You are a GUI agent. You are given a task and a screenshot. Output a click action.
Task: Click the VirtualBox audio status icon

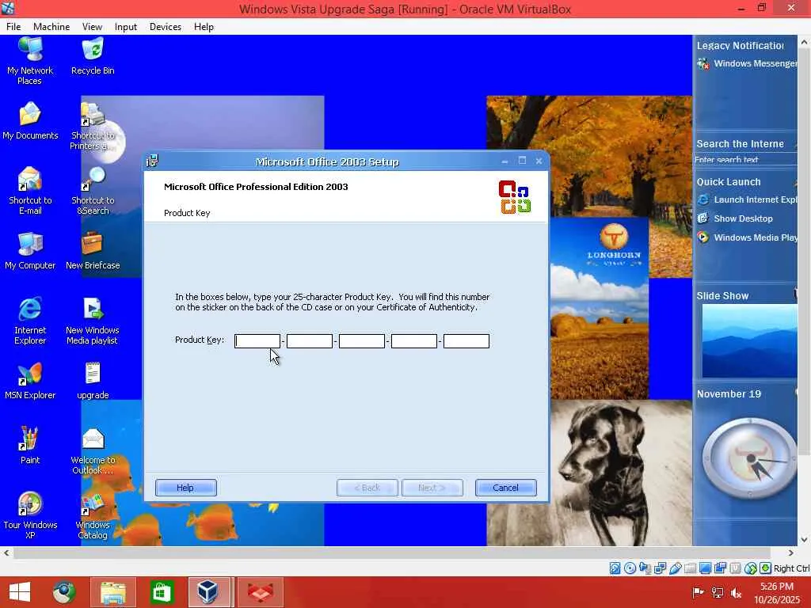[x=645, y=568]
